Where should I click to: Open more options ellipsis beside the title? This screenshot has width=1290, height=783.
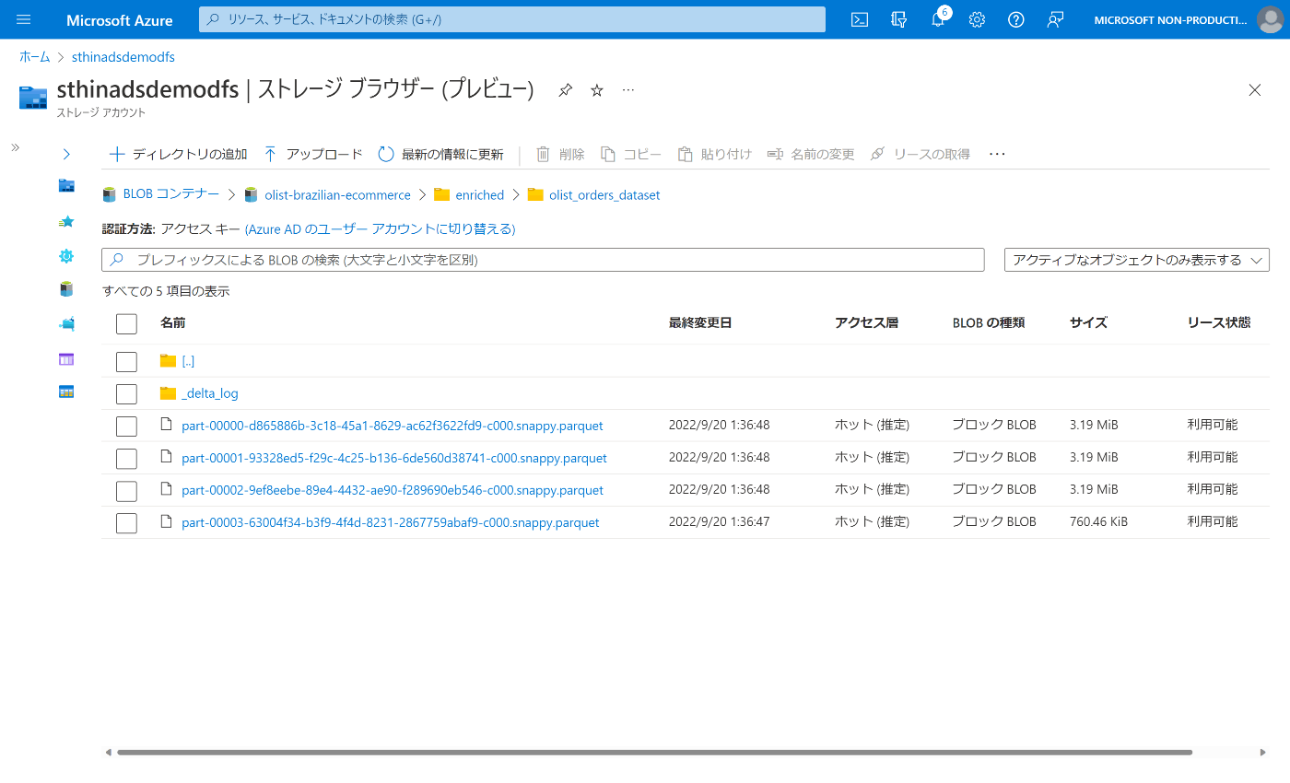tap(628, 89)
